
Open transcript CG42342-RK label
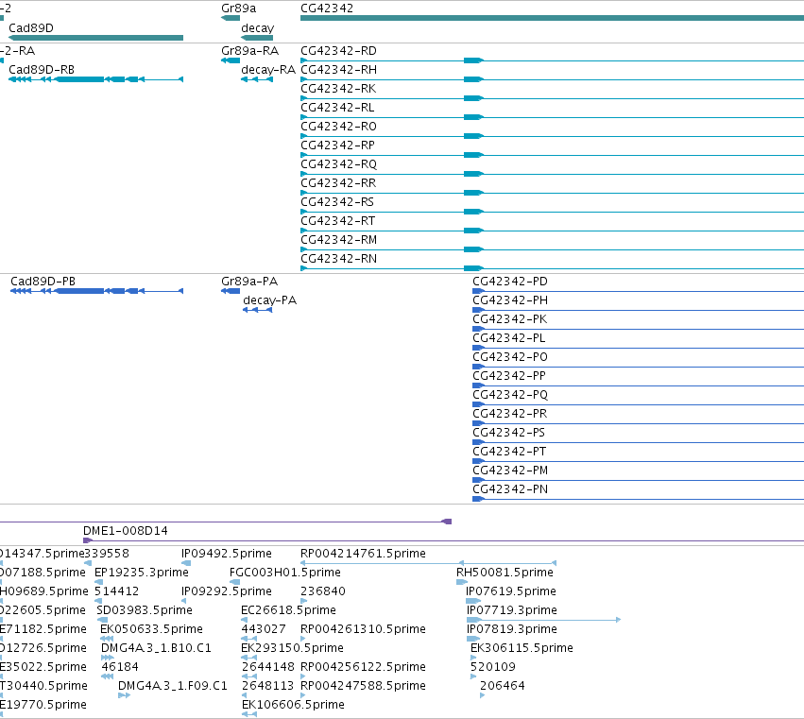[338, 89]
